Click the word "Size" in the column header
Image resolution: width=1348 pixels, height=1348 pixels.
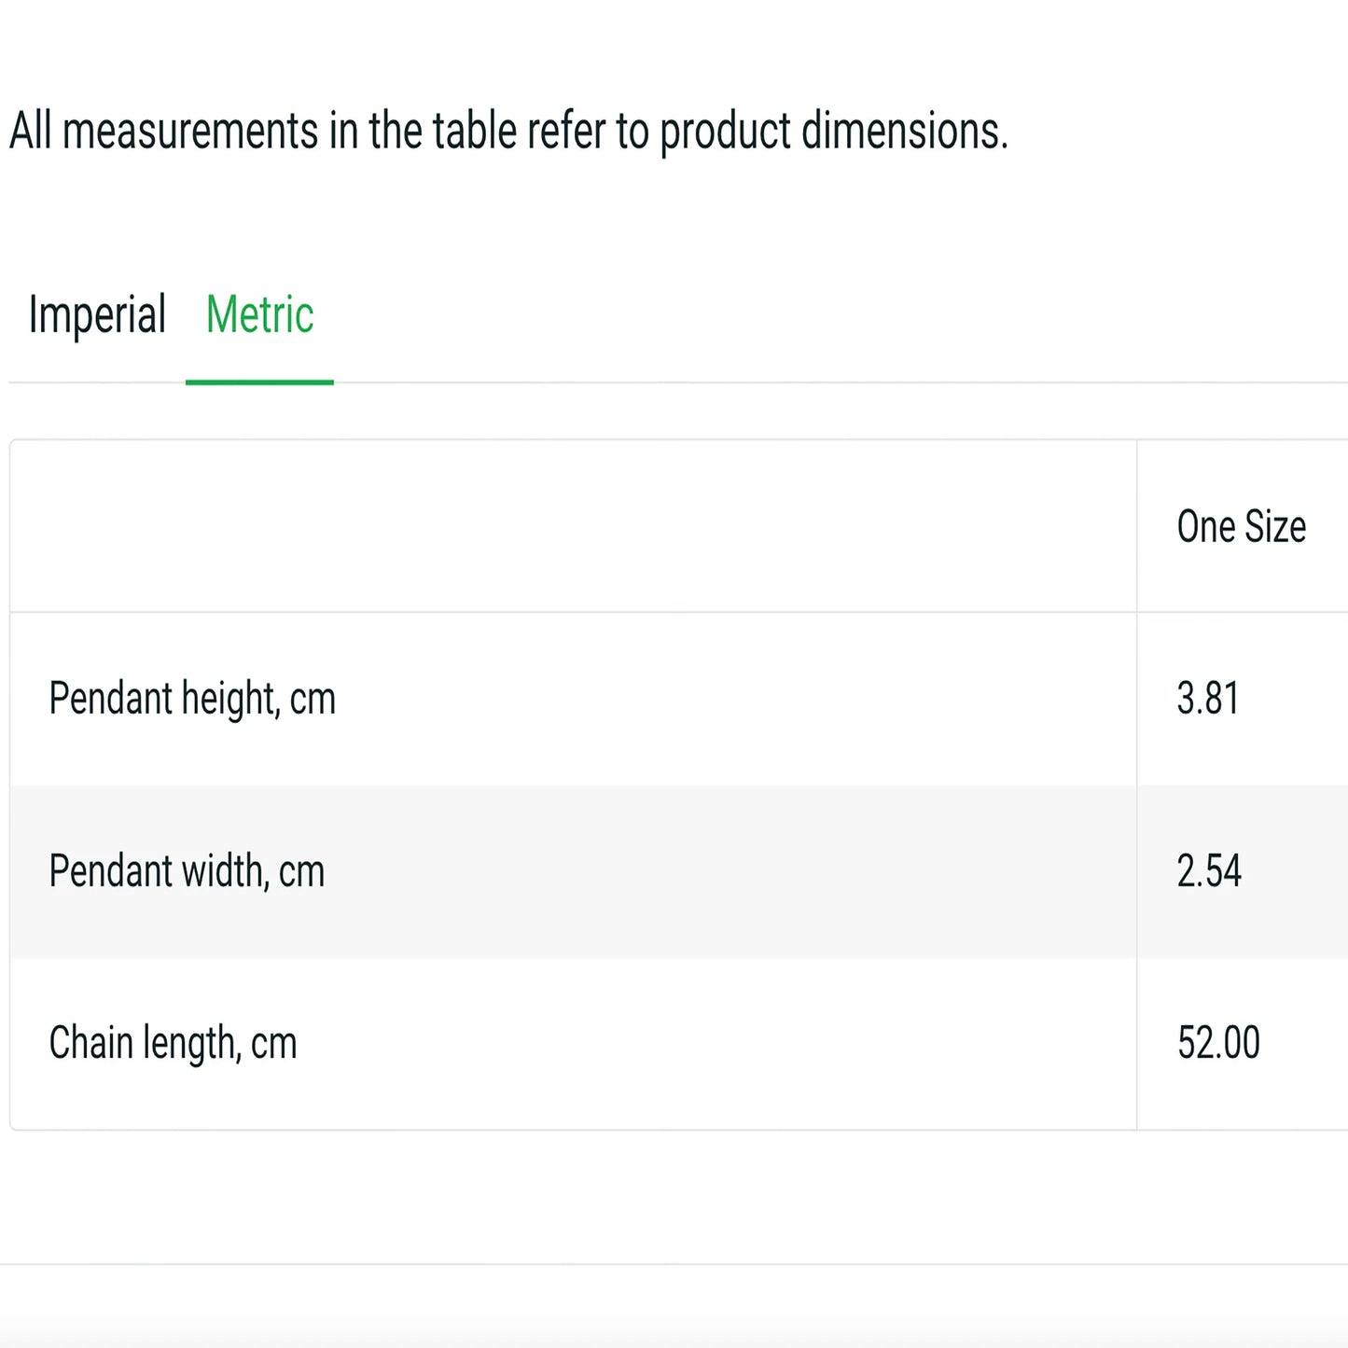point(1275,527)
